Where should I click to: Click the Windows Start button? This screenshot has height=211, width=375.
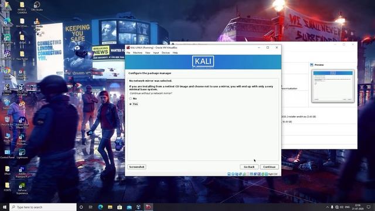click(5, 207)
